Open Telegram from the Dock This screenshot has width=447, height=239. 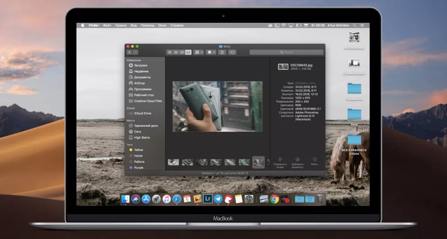tap(218, 199)
